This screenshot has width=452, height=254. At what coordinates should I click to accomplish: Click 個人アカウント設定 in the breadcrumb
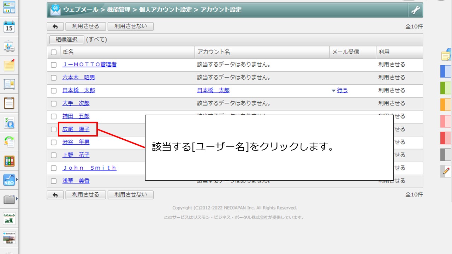pyautogui.click(x=165, y=10)
